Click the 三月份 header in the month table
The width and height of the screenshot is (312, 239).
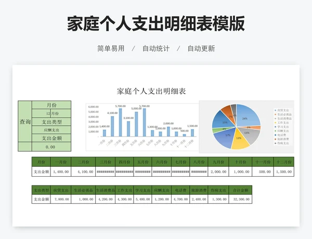105,162
